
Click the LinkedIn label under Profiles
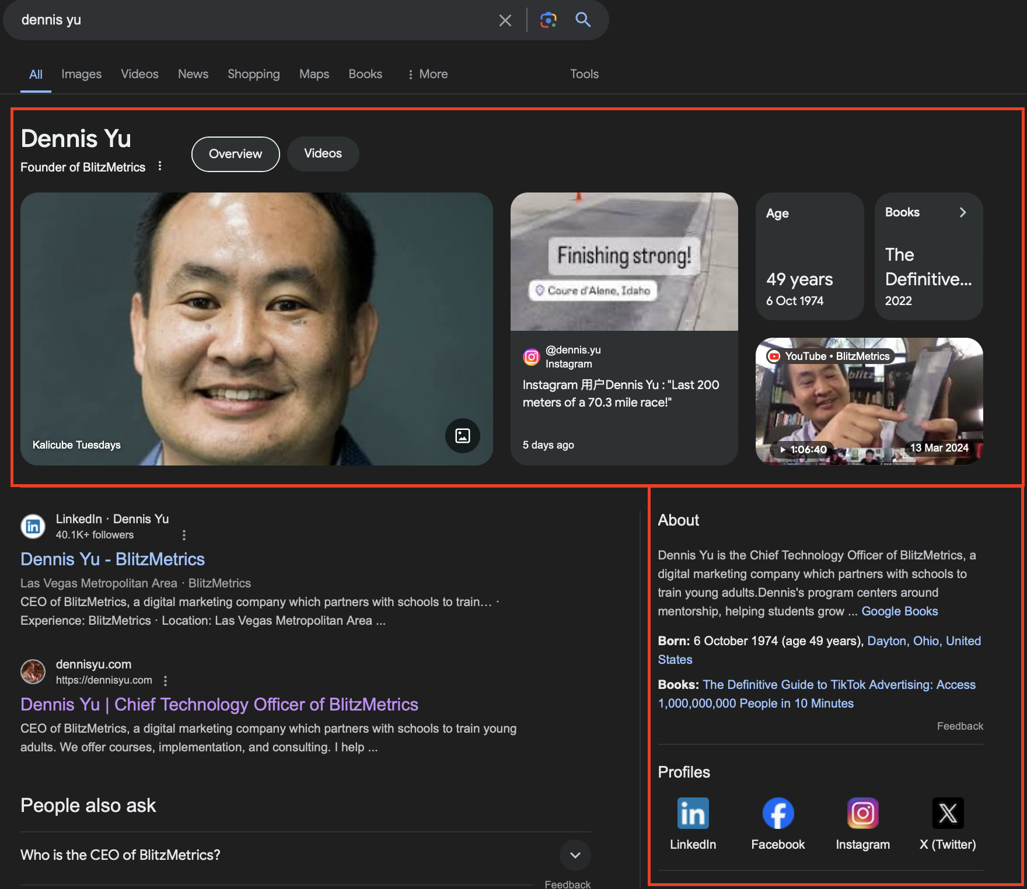pyautogui.click(x=693, y=844)
